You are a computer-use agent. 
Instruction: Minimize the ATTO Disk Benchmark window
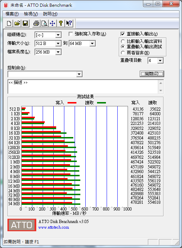[x=148, y=4]
